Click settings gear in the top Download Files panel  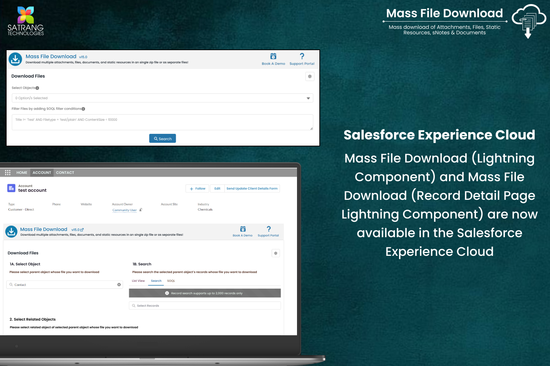[310, 76]
